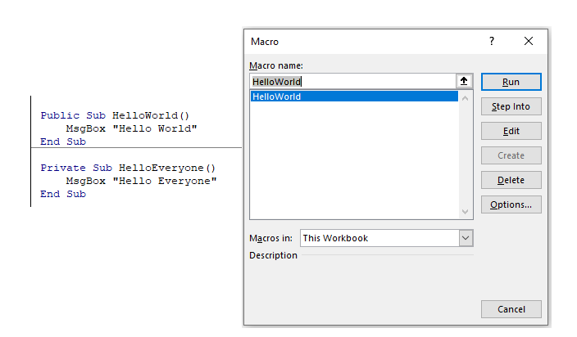Close the Macro dialog with X
The image size is (577, 337).
coord(529,41)
